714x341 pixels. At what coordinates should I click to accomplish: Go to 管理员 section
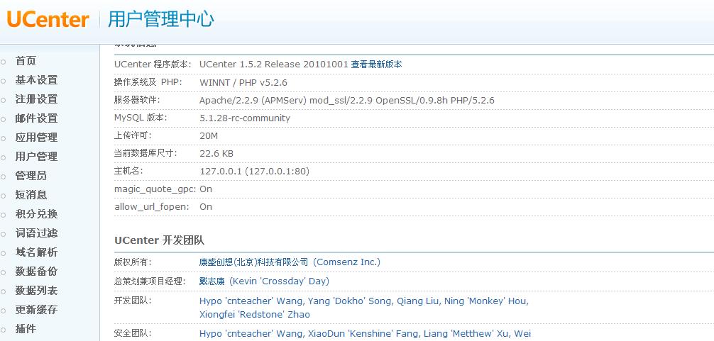point(31,176)
